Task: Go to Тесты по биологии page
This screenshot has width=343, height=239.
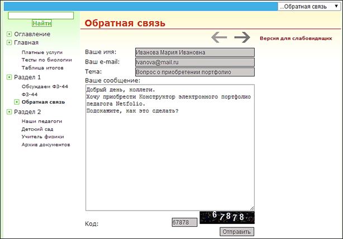Action: pos(46,60)
